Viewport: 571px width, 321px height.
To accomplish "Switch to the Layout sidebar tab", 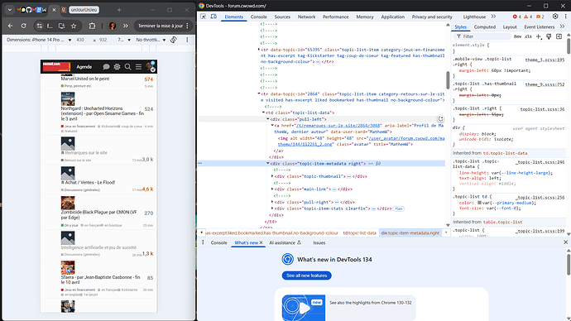I will coord(510,27).
